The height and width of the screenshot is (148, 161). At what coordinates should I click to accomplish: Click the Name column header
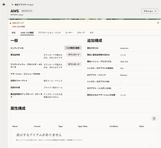15,126
